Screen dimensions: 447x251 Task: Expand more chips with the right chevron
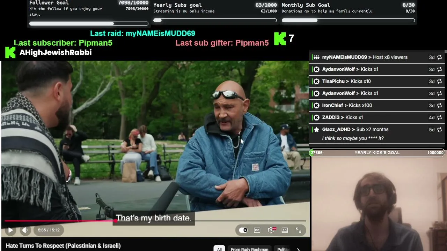coord(298,249)
